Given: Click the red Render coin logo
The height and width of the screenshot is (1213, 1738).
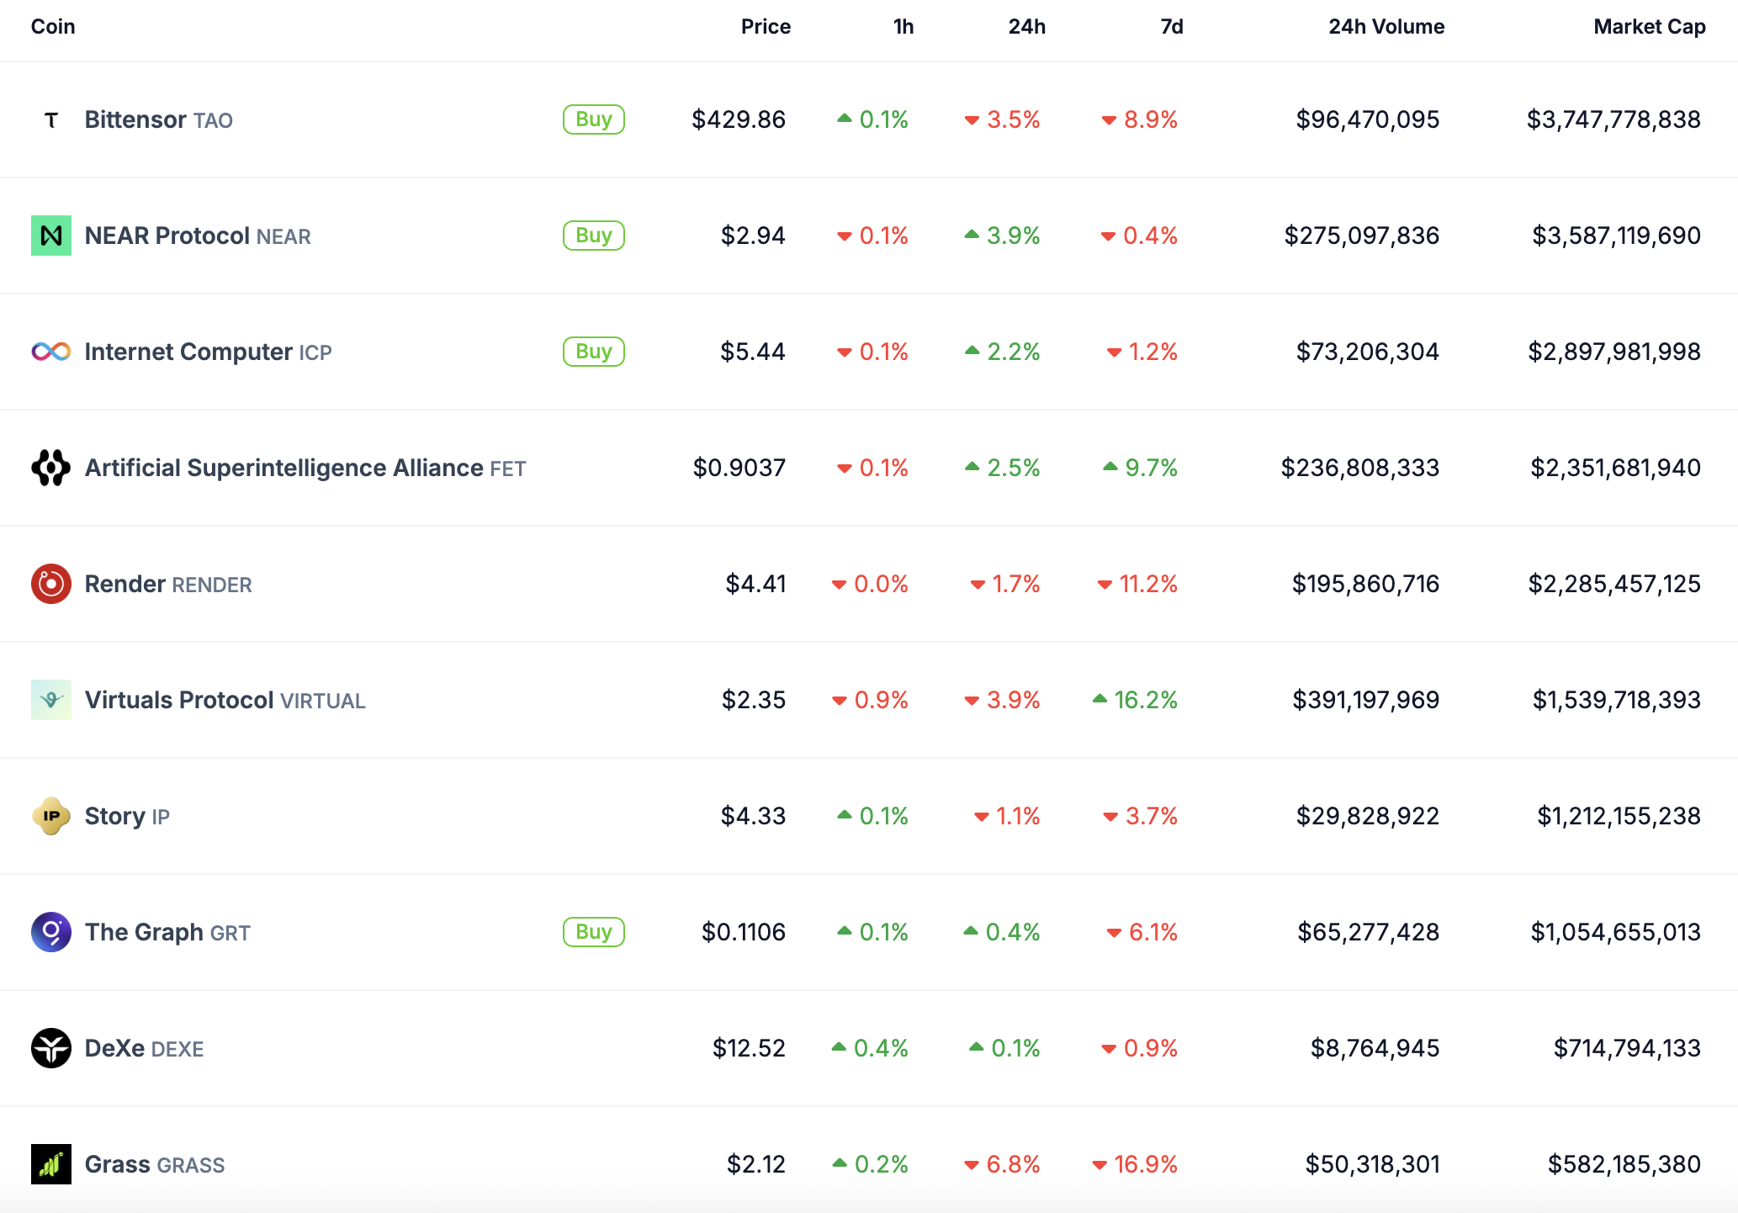Looking at the screenshot, I should 50,584.
